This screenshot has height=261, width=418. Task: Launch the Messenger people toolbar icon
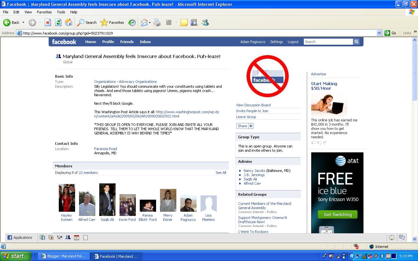tap(205, 23)
